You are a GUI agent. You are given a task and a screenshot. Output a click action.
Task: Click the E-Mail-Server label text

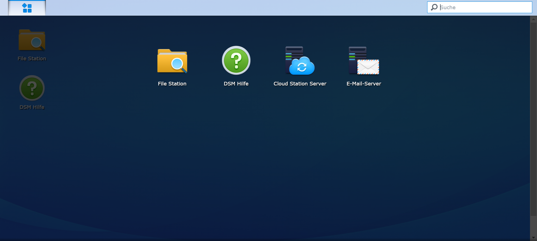(x=364, y=84)
